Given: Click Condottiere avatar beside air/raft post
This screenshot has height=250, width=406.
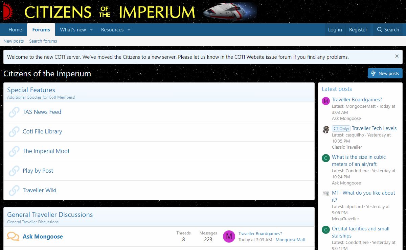Looking at the screenshot, I should 326,158.
